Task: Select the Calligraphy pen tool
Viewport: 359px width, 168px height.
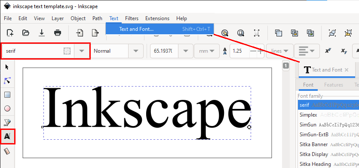Action: (x=7, y=122)
